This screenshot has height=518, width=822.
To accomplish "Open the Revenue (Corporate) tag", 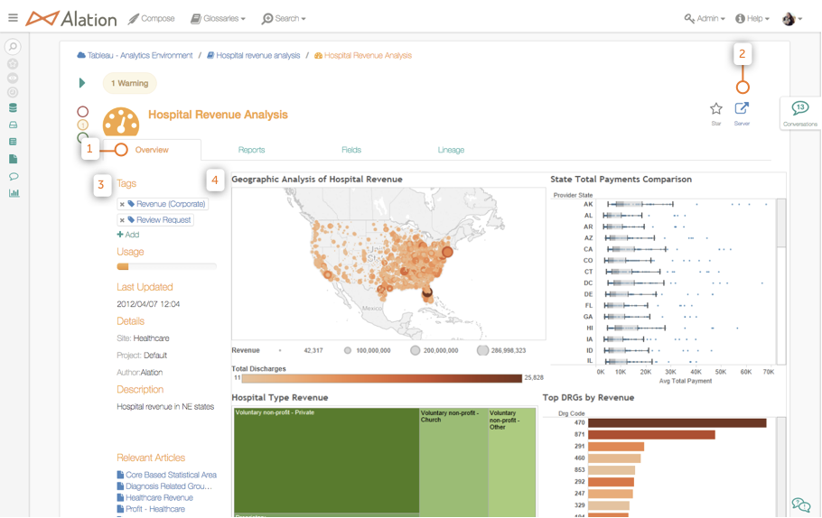I will pos(167,204).
